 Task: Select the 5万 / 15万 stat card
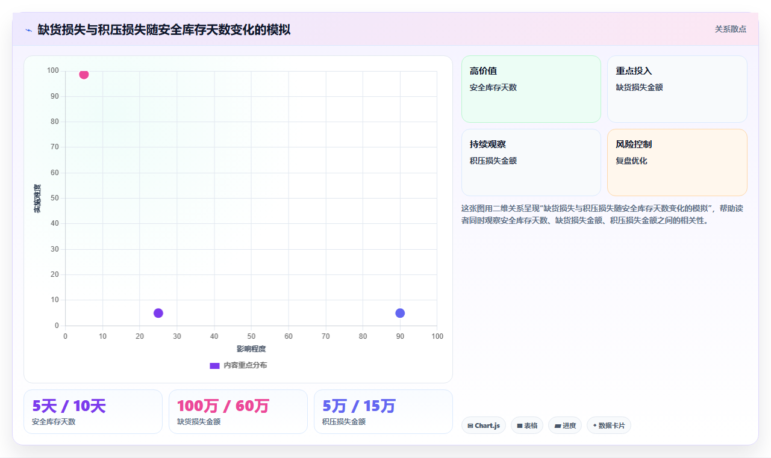click(x=383, y=412)
